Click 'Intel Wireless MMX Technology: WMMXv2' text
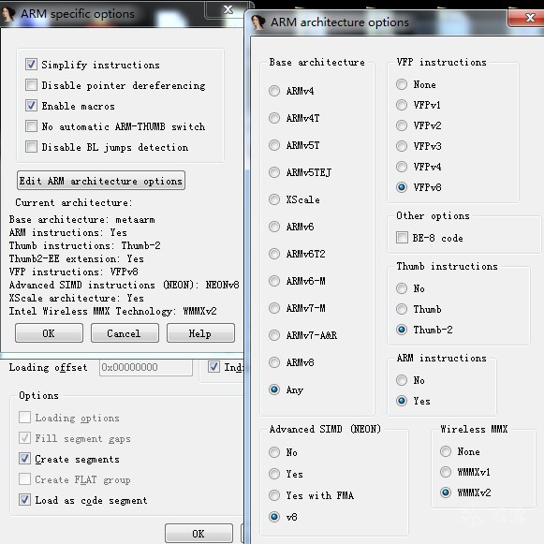Image resolution: width=544 pixels, height=544 pixels. [x=112, y=311]
